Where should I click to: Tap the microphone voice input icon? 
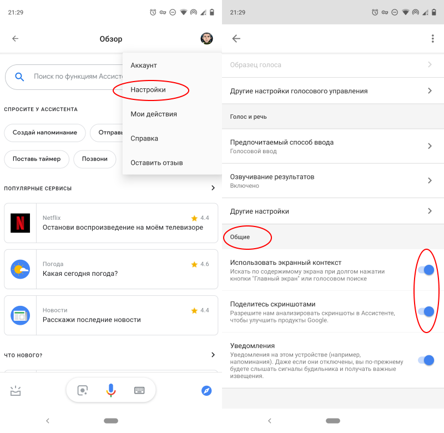[x=111, y=390]
